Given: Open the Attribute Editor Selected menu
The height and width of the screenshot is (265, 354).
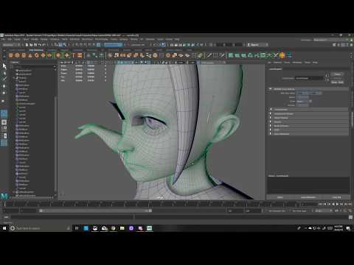Looking at the screenshot, I should pos(277,63).
